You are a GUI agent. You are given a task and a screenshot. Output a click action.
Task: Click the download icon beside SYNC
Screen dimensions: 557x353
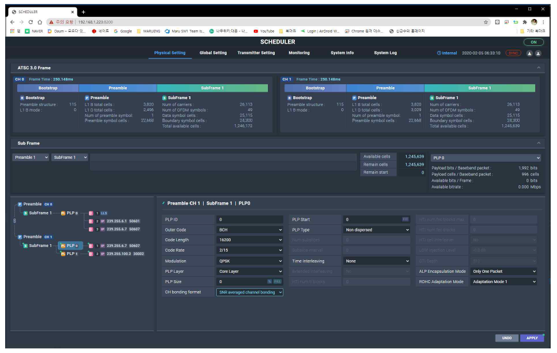(529, 53)
